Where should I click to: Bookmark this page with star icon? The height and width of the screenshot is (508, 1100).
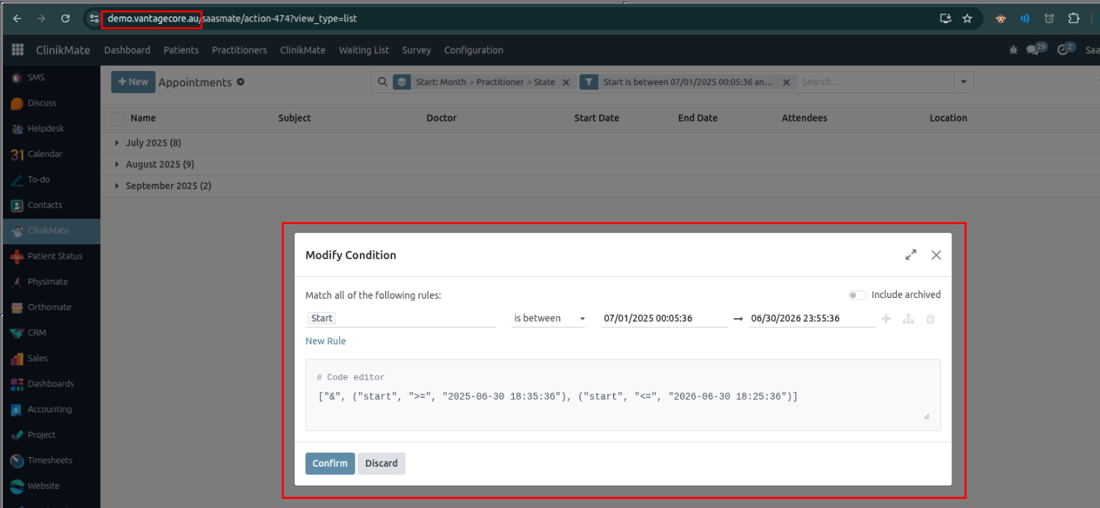967,19
